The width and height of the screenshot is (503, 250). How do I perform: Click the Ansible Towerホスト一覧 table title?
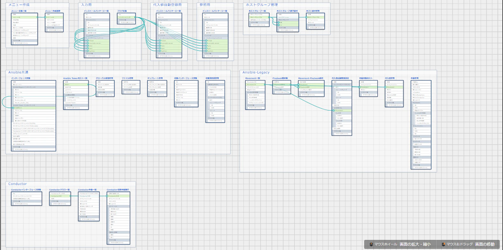(75, 78)
